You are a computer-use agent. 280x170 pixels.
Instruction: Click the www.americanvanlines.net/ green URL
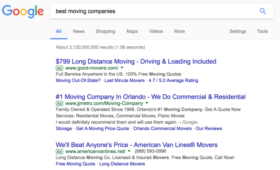click(95, 151)
